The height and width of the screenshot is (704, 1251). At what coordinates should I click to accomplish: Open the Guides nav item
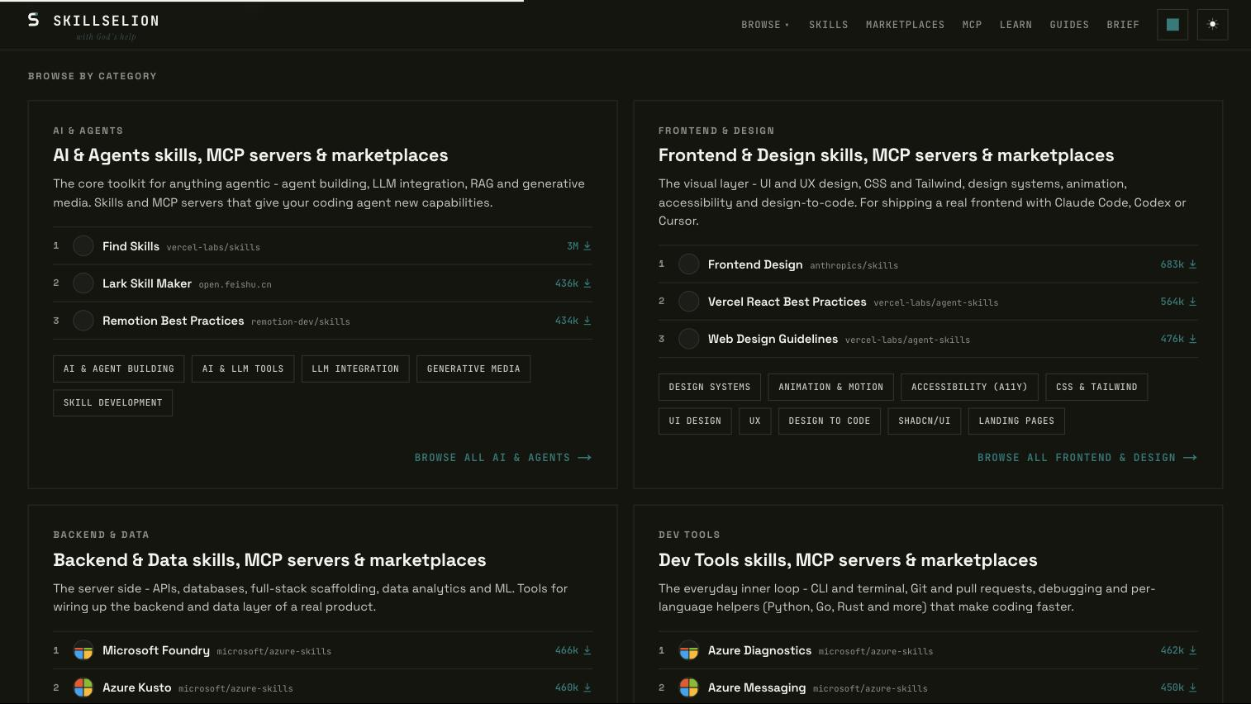[1069, 25]
